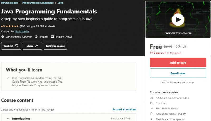Click the 30-Day Money-Back Guarantee text
Viewport: 211px width, 121px height.
178,83
